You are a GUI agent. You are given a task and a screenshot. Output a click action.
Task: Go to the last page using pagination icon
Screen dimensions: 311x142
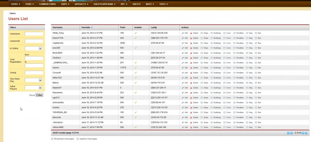pyautogui.click(x=306, y=133)
